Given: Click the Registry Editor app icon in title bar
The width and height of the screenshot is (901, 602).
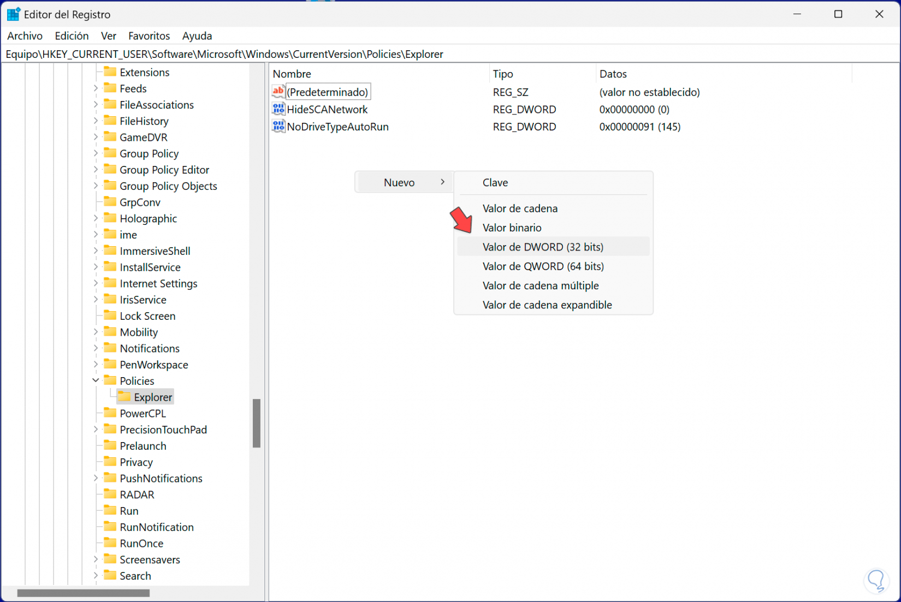Looking at the screenshot, I should 13,14.
